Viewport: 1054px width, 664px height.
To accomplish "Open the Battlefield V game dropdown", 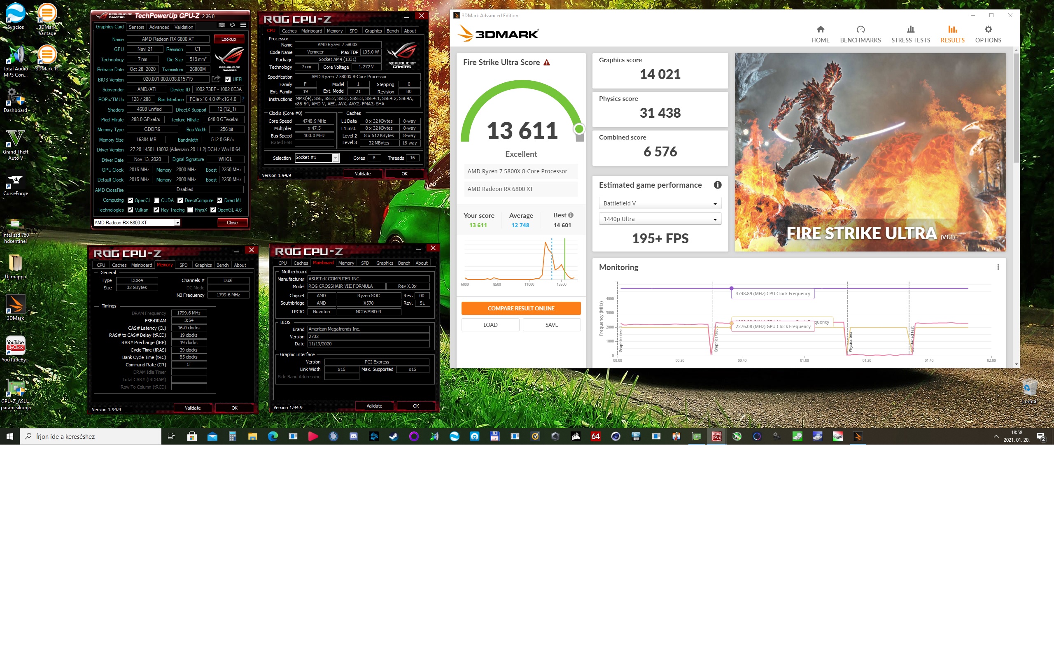I will click(x=660, y=203).
